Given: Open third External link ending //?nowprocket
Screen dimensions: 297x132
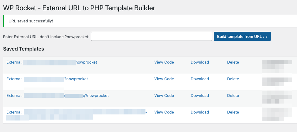Looking at the screenshot, I should pyautogui.click(x=58, y=96).
